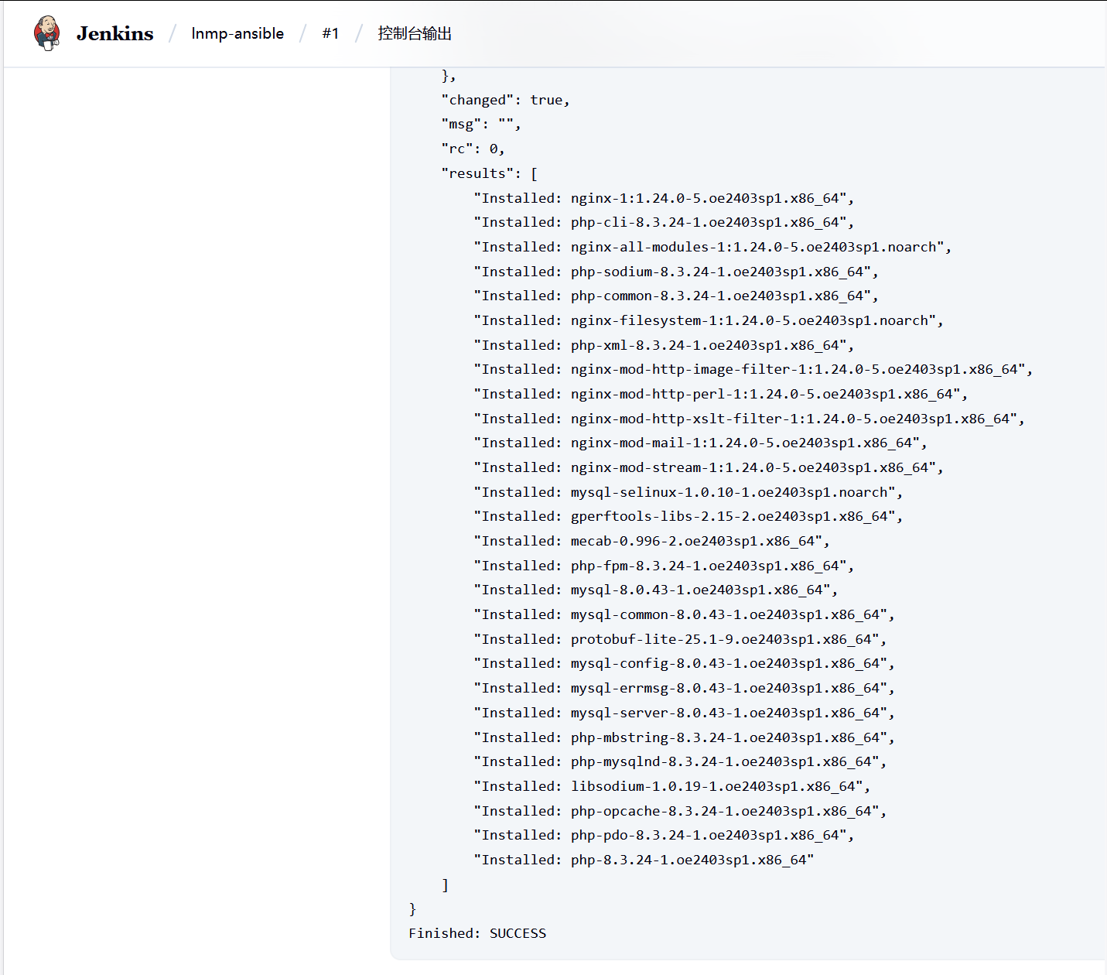Click the "results": [ line
This screenshot has height=975, width=1107.
489,173
